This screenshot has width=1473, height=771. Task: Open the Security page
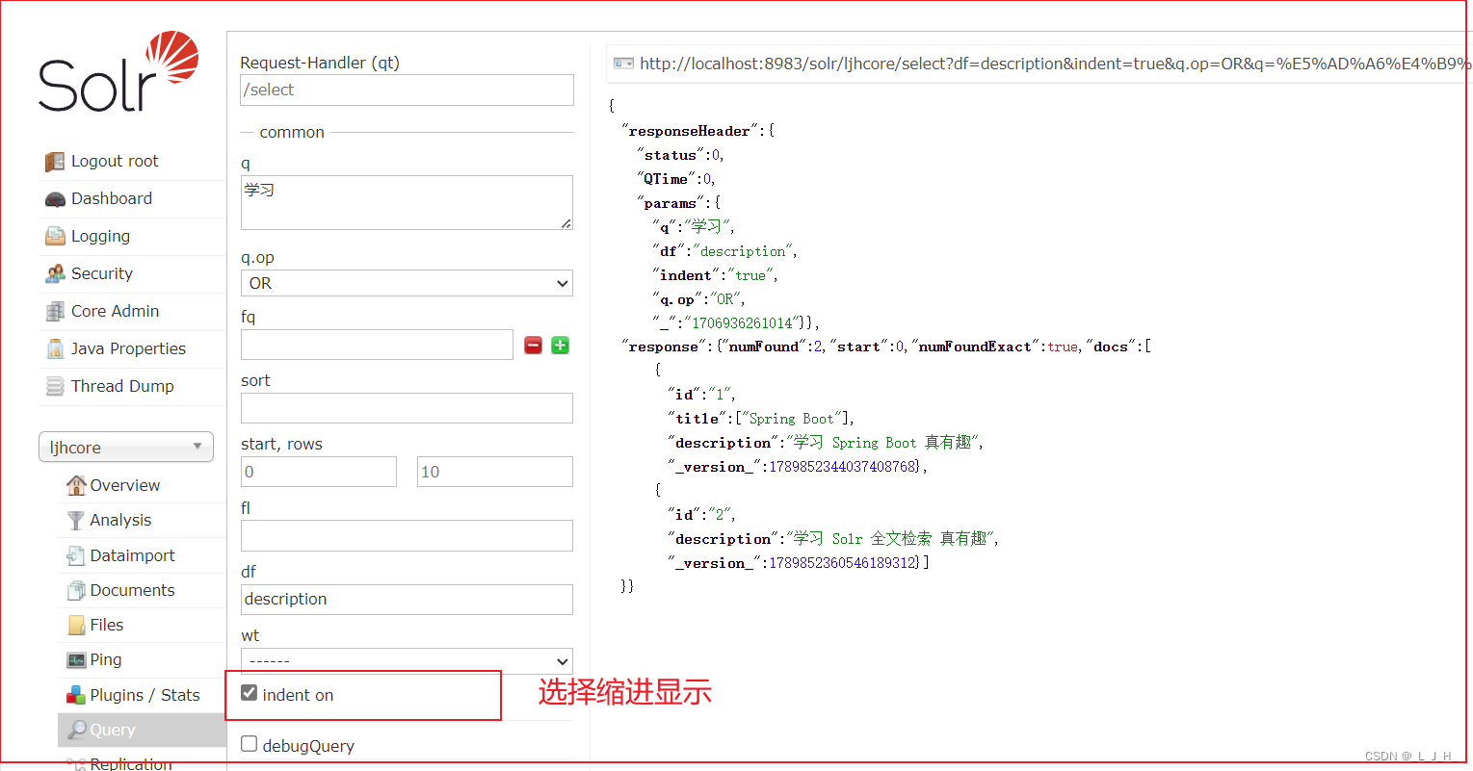[102, 274]
